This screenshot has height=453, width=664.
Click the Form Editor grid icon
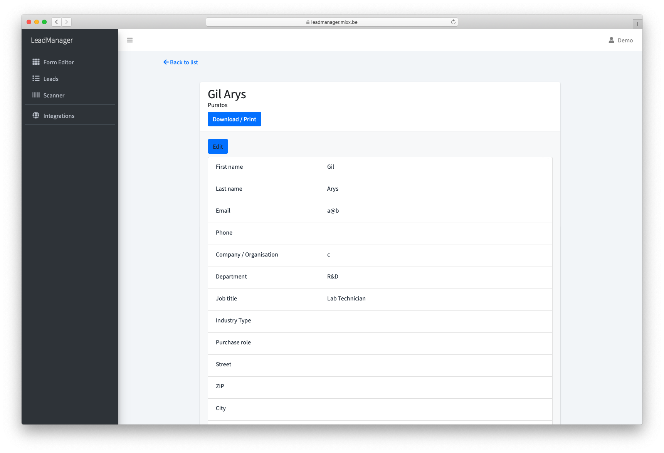36,62
